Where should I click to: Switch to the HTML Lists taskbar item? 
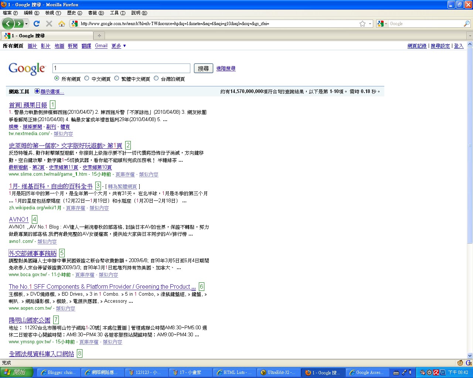coord(234,372)
